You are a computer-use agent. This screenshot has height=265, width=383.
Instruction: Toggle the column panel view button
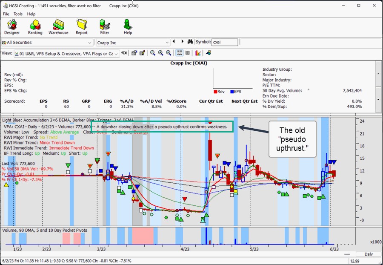coord(188,53)
